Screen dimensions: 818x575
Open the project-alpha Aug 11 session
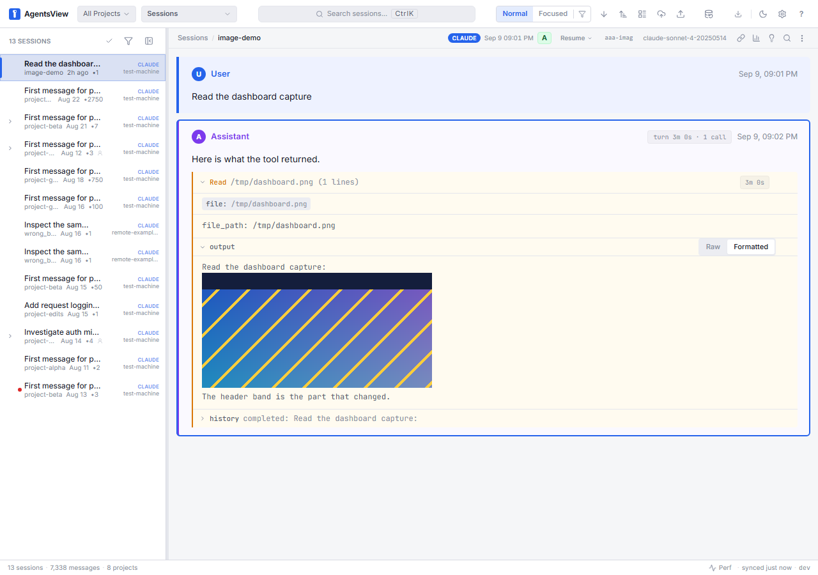(83, 363)
